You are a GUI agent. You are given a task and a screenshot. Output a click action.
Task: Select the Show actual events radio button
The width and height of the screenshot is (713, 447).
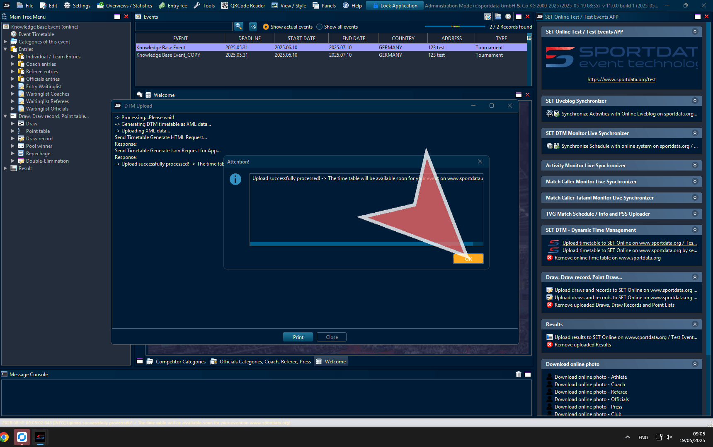click(x=266, y=27)
